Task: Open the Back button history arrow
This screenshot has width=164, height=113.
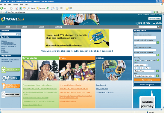Action: tap(8, 8)
